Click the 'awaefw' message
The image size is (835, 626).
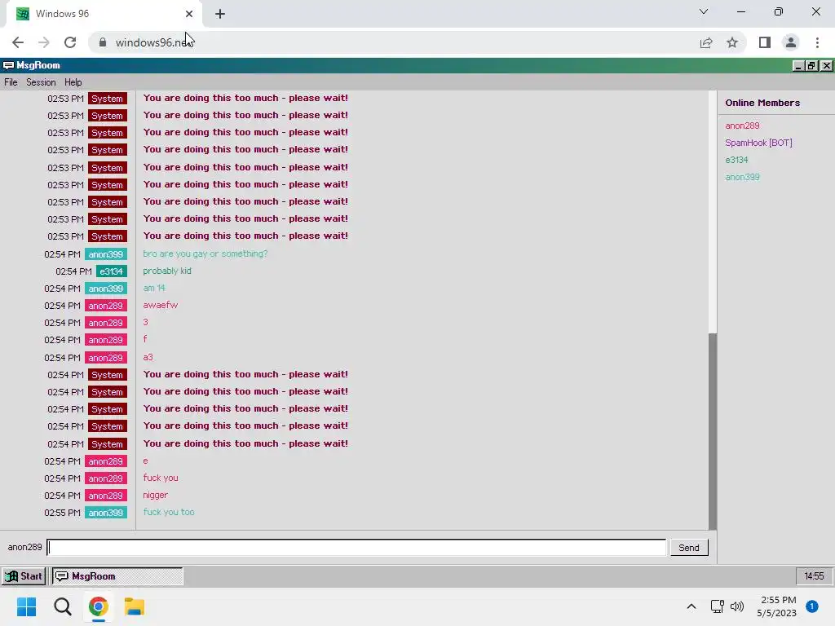pyautogui.click(x=161, y=305)
